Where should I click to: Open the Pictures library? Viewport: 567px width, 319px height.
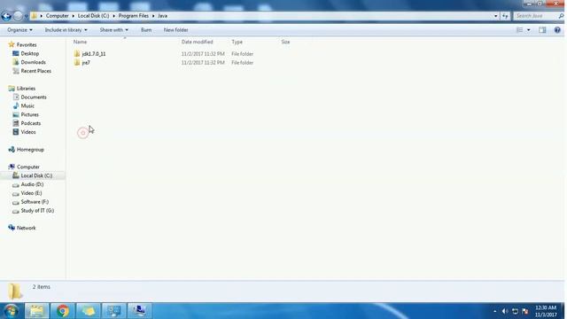click(x=29, y=114)
